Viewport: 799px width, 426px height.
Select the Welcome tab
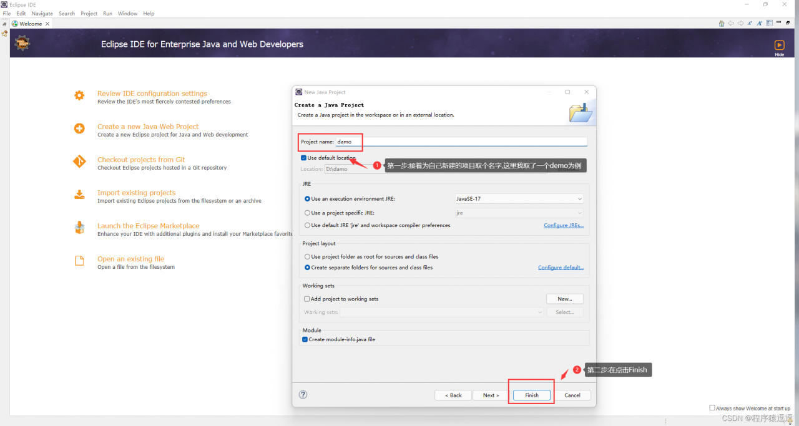coord(30,24)
